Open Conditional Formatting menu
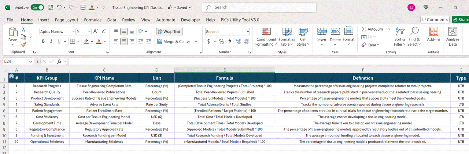 [x=266, y=37]
